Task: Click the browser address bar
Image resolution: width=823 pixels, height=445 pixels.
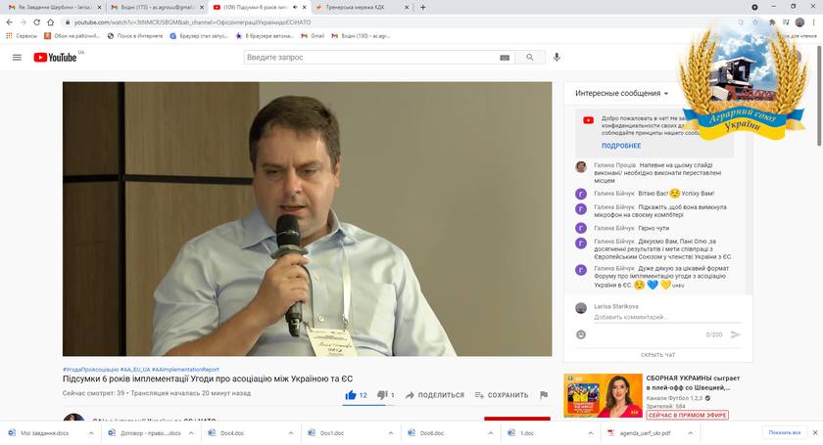Action: tap(399, 22)
